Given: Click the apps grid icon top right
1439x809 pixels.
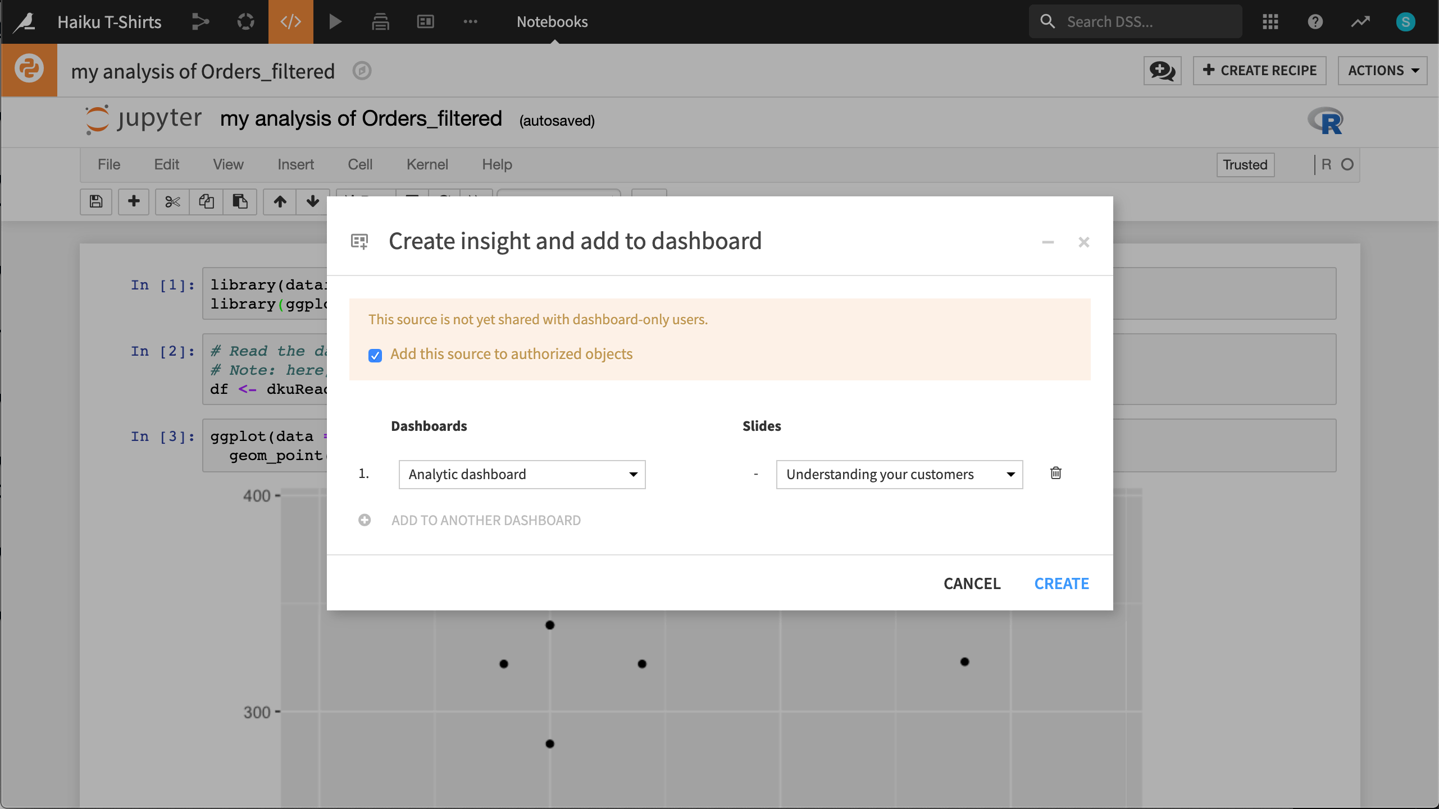Looking at the screenshot, I should pyautogui.click(x=1271, y=22).
